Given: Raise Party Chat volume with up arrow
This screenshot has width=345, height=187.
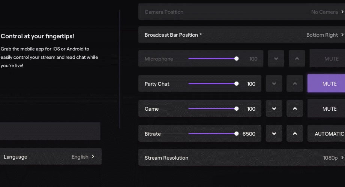Looking at the screenshot, I should (x=295, y=84).
